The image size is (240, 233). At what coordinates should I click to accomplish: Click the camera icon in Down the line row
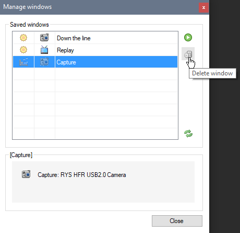point(44,38)
